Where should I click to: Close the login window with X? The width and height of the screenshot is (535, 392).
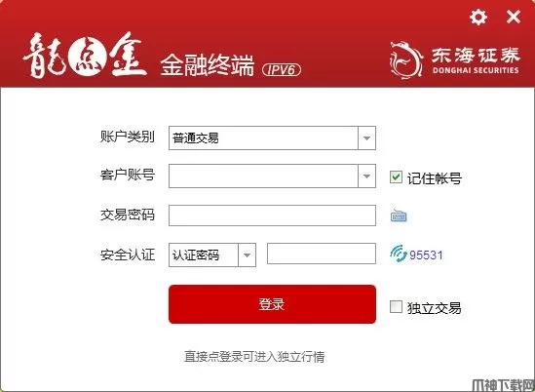(514, 17)
